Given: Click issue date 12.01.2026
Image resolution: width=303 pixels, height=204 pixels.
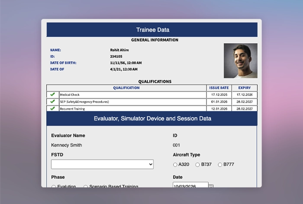Looking at the screenshot, I should 219,109.
